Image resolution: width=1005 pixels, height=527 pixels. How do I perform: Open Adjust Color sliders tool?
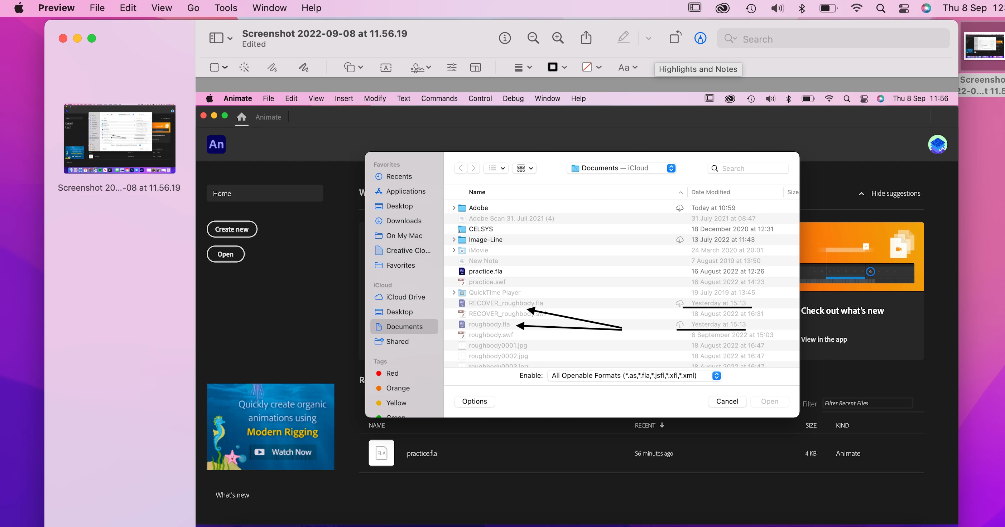pos(452,67)
